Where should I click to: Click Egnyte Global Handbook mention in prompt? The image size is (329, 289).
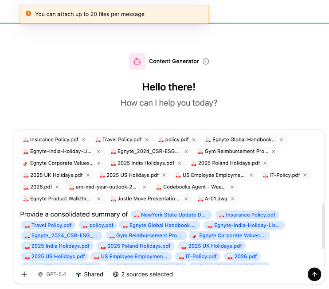click(160, 225)
